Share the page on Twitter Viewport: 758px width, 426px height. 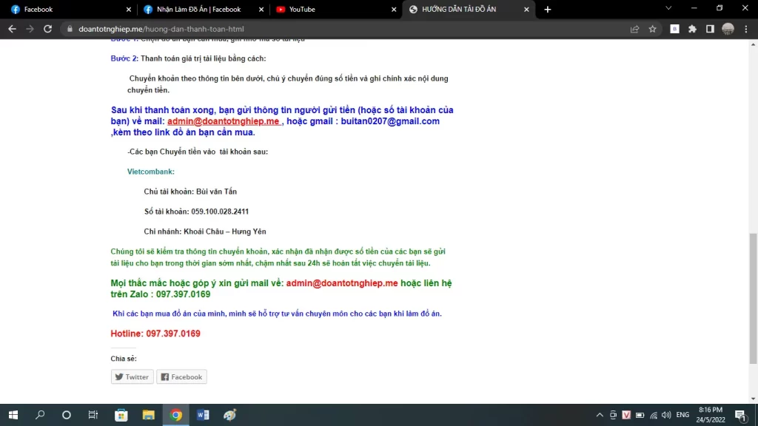pos(131,377)
